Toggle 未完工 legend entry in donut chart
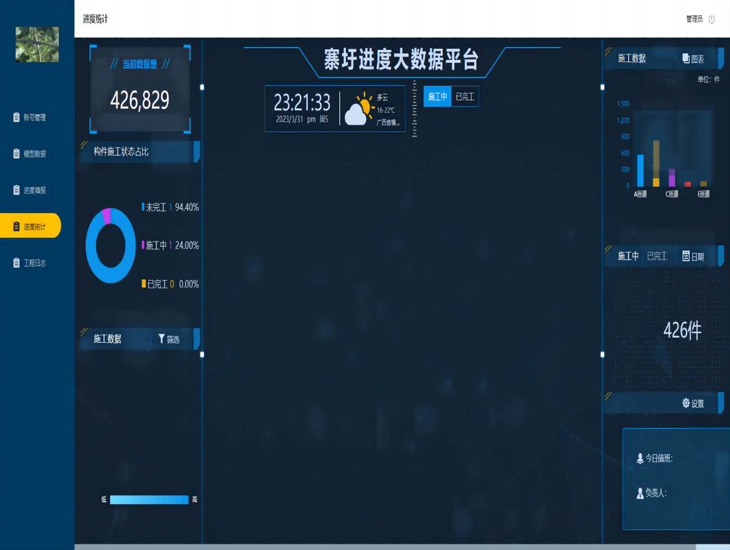The image size is (730, 550). point(156,207)
